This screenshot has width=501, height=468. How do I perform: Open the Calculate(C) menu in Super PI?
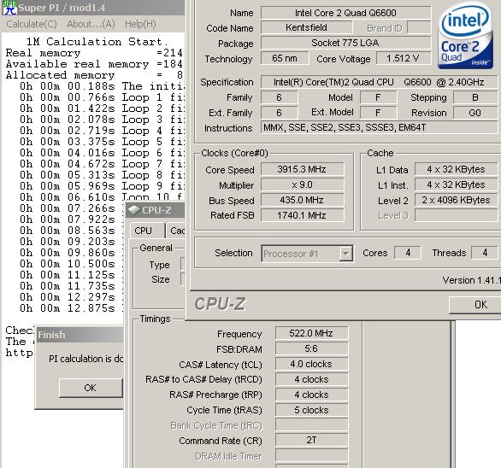[32, 24]
